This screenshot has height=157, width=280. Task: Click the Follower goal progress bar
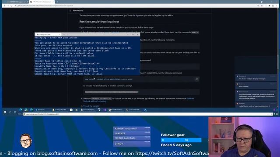(x=181, y=140)
